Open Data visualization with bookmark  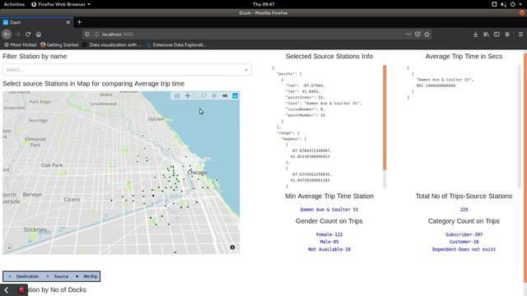tap(112, 44)
